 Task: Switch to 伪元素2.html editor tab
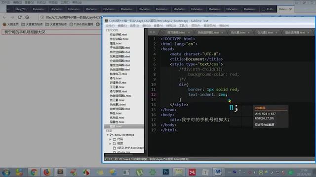(x=265, y=32)
